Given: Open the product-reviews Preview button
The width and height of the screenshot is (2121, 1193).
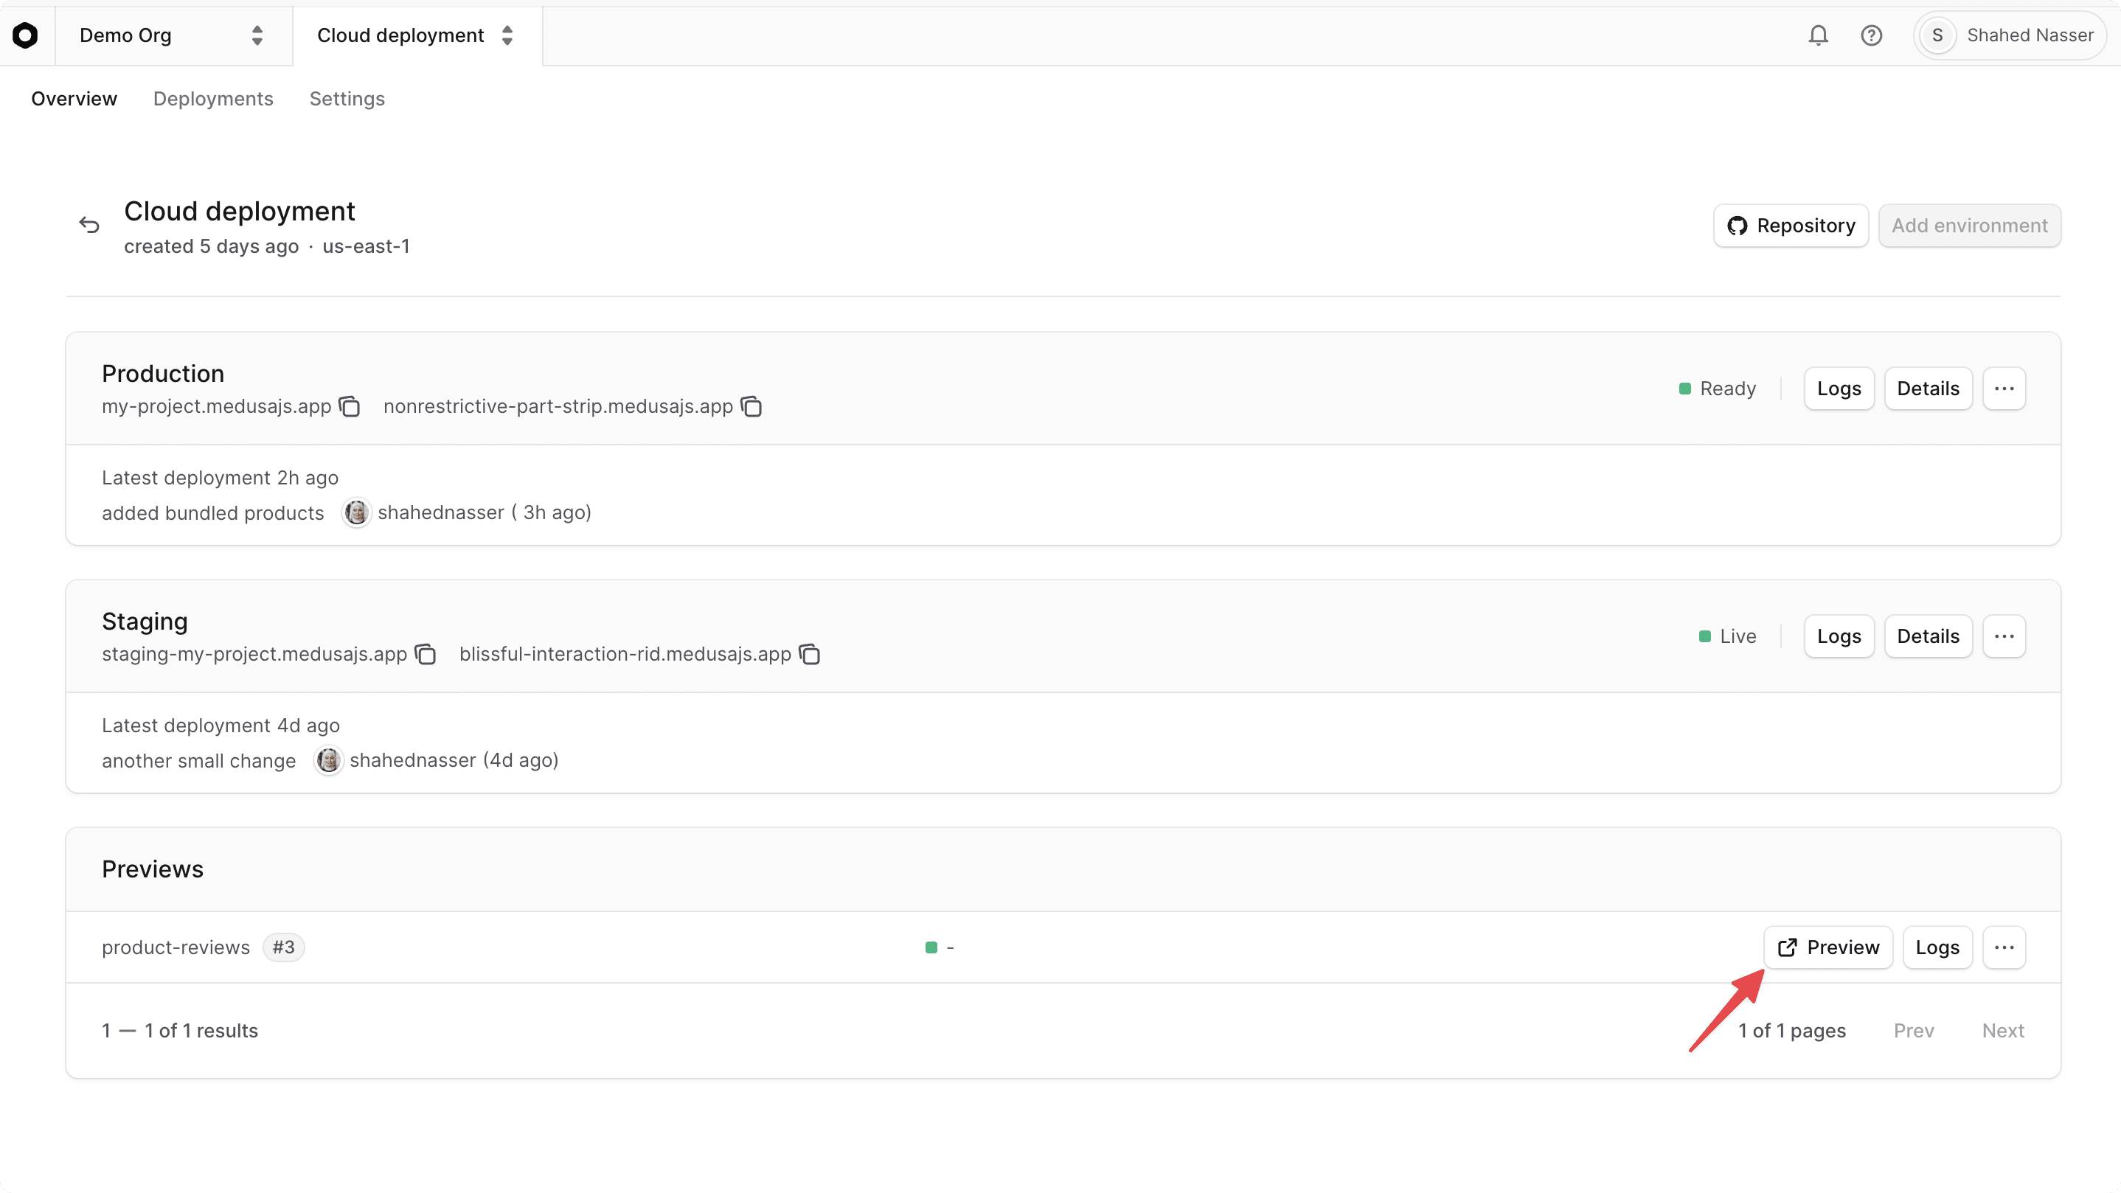Looking at the screenshot, I should tap(1828, 947).
